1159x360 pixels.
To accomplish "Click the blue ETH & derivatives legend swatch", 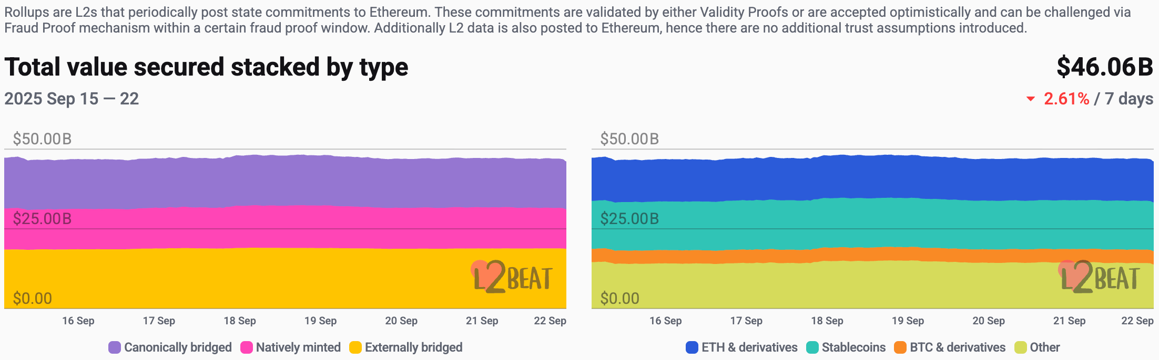I will [x=692, y=347].
